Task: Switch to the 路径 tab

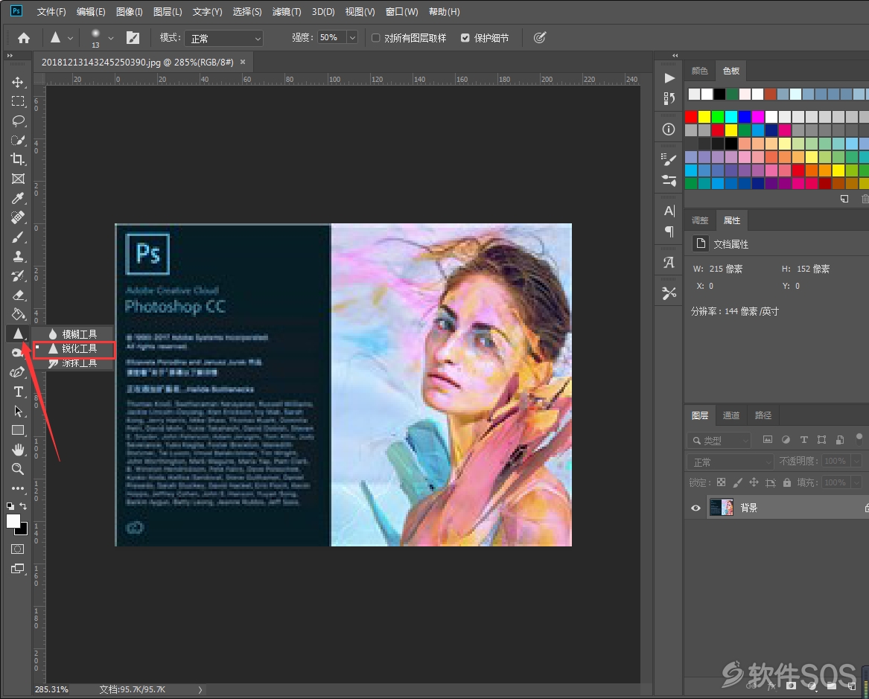Action: (763, 415)
